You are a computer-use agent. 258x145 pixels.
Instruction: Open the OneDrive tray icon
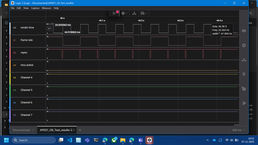click(x=214, y=140)
